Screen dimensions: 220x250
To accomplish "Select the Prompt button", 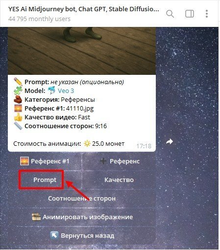I will point(45,180).
